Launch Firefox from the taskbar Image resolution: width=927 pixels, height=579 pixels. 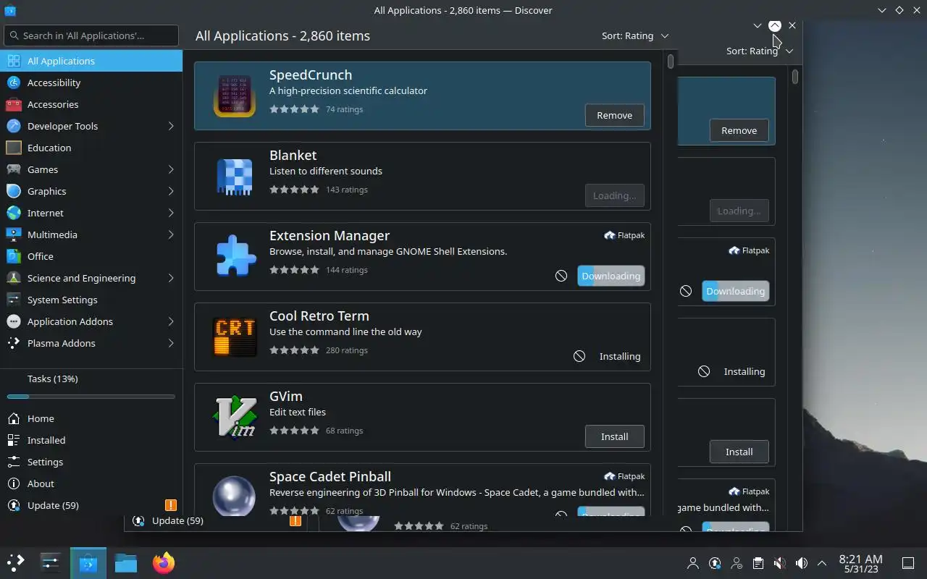(x=164, y=562)
